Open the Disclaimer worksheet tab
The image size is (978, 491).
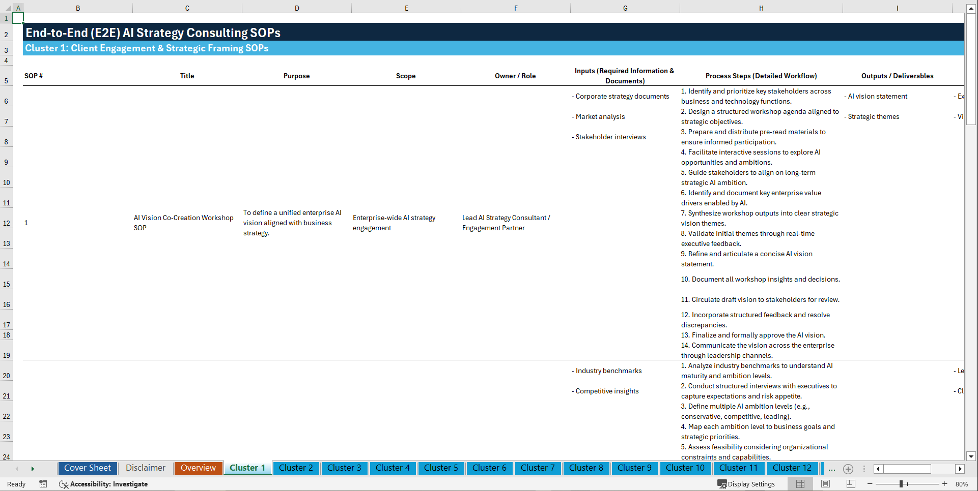145,468
